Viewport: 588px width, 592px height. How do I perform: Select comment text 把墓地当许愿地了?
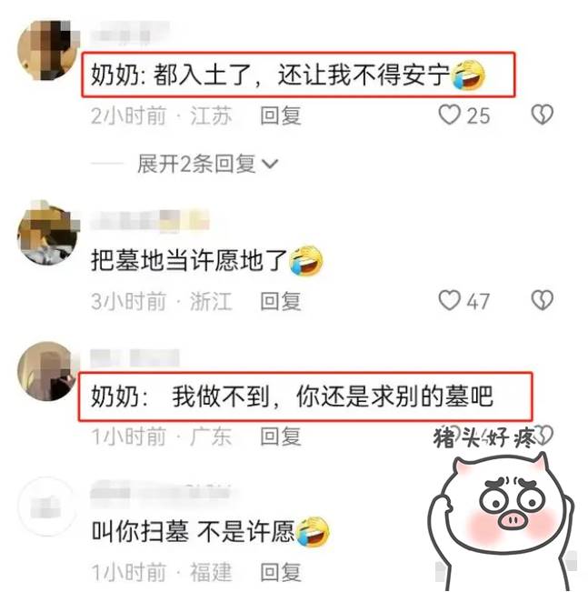(x=189, y=260)
